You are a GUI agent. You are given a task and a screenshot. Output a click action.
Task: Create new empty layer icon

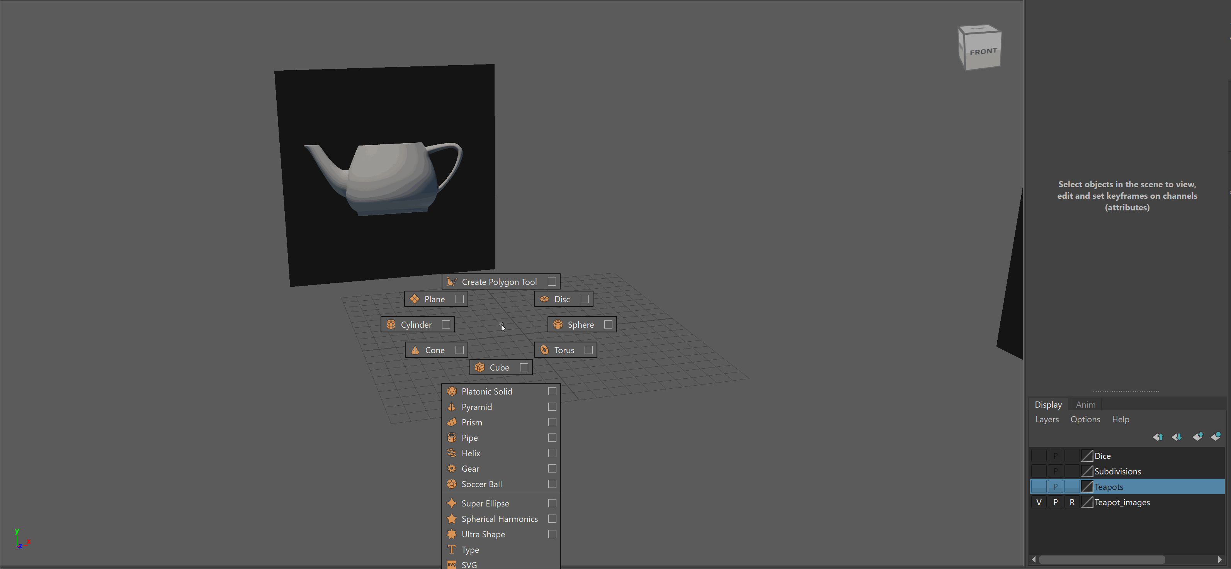[x=1197, y=437]
